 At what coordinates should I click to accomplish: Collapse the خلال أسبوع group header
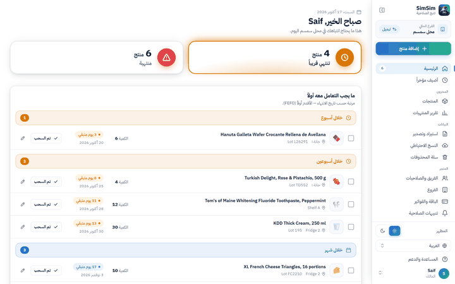tap(186, 118)
